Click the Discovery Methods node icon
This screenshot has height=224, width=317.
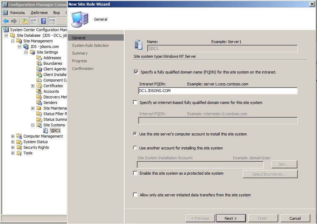[x=39, y=97]
